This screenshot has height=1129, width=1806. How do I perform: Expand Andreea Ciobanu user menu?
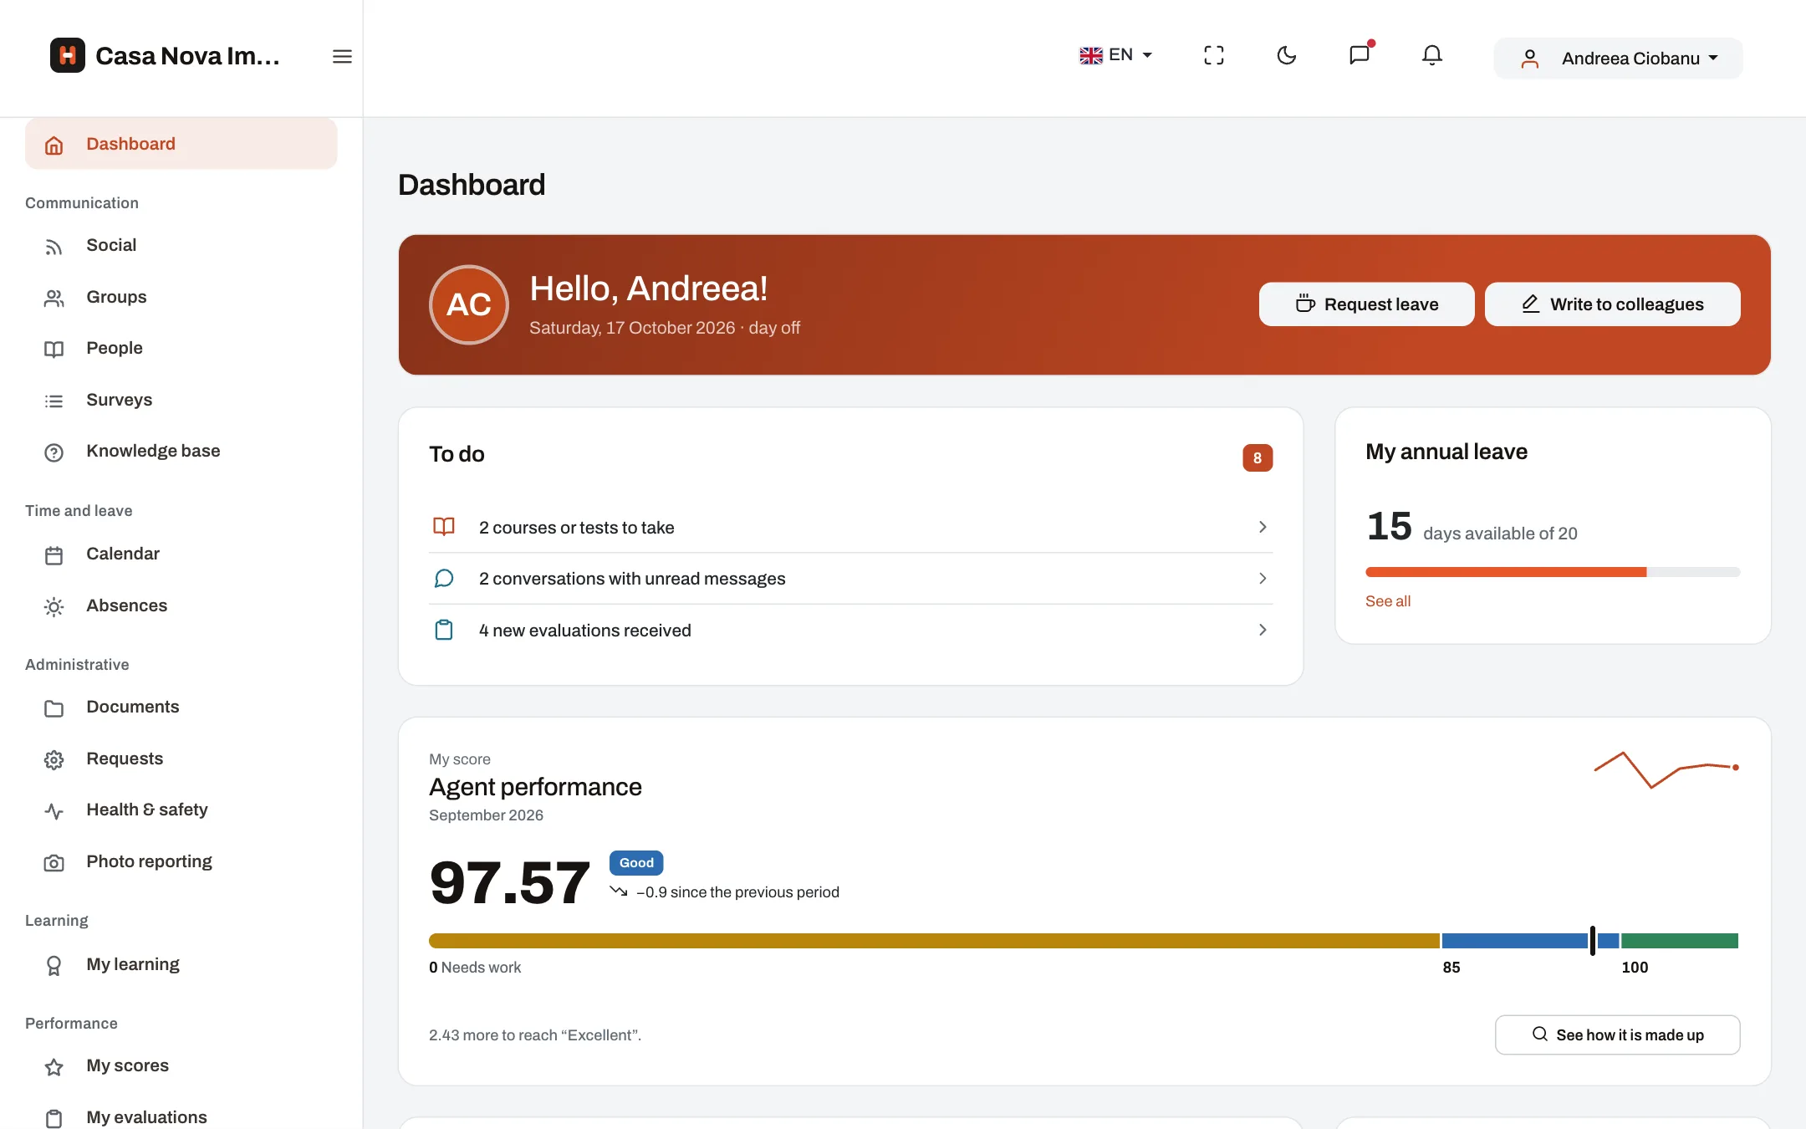coord(1619,59)
